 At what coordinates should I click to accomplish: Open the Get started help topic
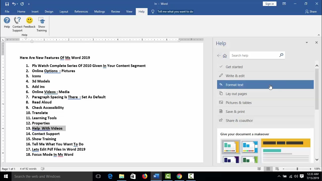[x=265, y=67]
